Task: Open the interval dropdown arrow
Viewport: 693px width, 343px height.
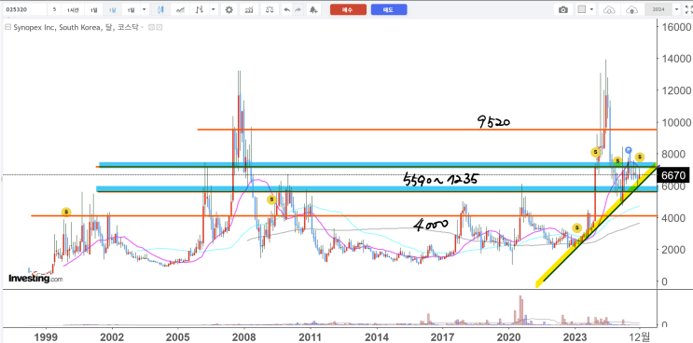Action: (144, 9)
